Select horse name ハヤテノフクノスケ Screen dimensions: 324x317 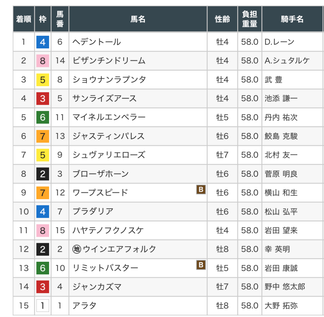[108, 230]
